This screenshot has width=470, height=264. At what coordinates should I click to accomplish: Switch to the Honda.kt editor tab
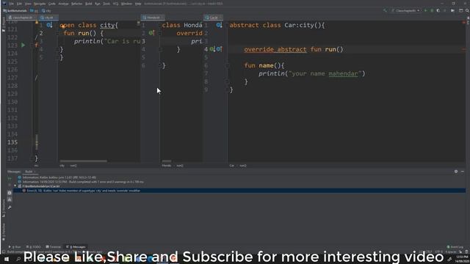click(x=153, y=18)
